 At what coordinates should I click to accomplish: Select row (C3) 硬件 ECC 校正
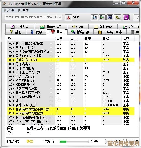click(x=71, y=105)
